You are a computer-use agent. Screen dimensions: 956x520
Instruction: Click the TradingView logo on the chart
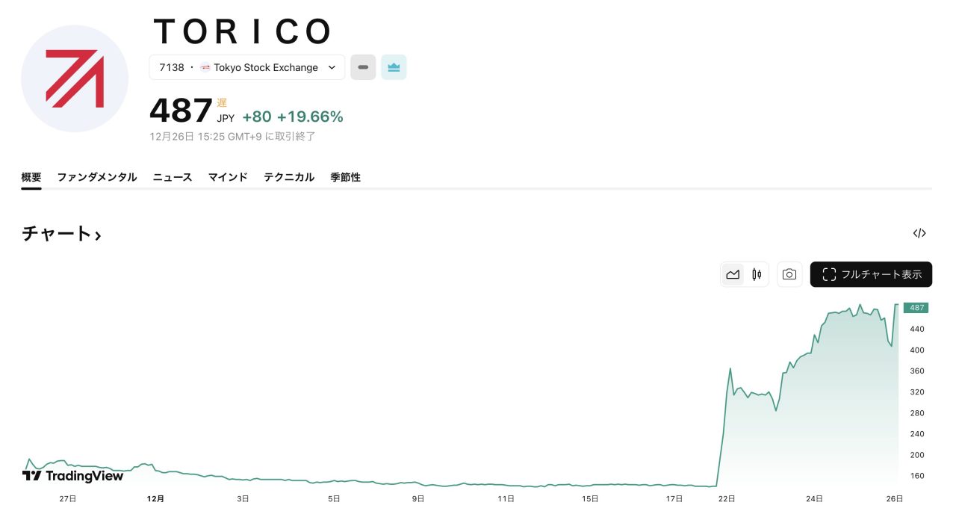click(x=72, y=475)
